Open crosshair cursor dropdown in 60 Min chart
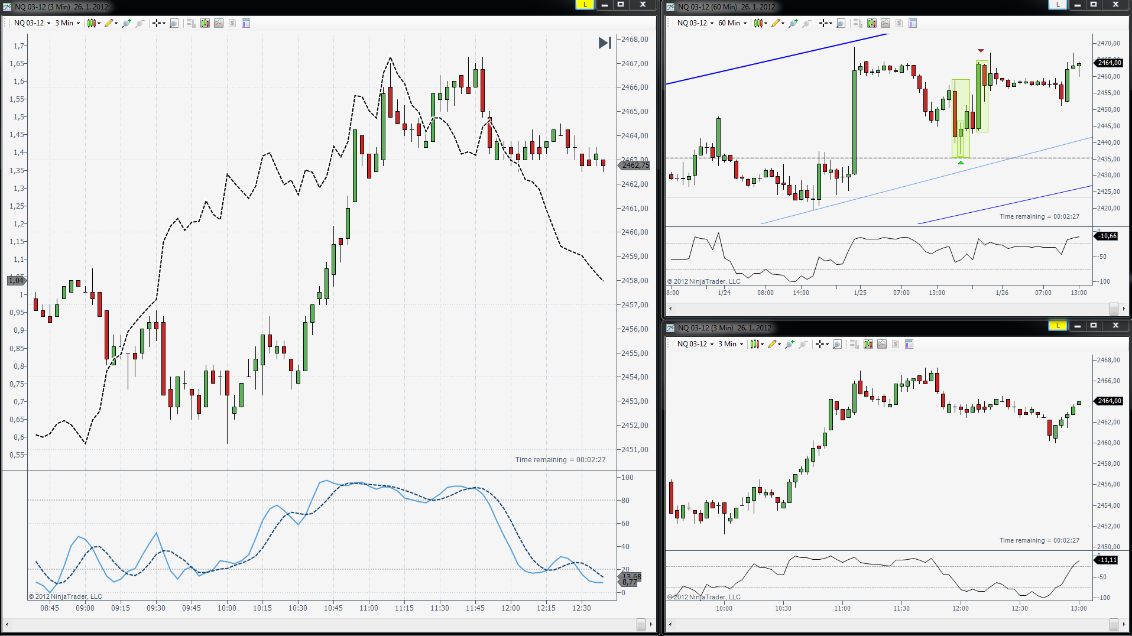Image resolution: width=1132 pixels, height=636 pixels. coord(825,23)
